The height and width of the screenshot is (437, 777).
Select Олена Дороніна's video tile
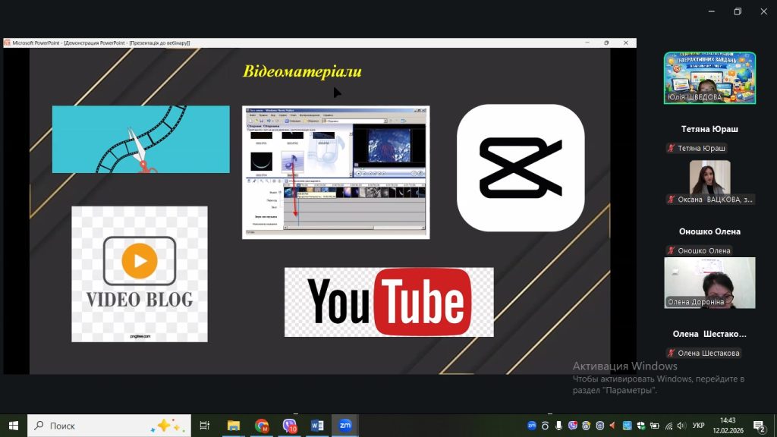tap(709, 282)
